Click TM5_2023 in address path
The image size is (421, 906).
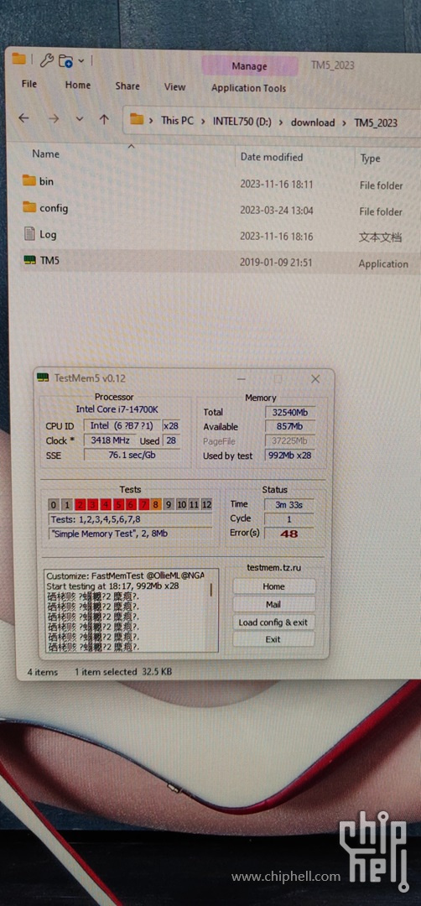pyautogui.click(x=376, y=122)
